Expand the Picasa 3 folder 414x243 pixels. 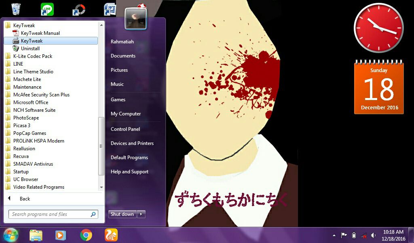[x=22, y=125]
